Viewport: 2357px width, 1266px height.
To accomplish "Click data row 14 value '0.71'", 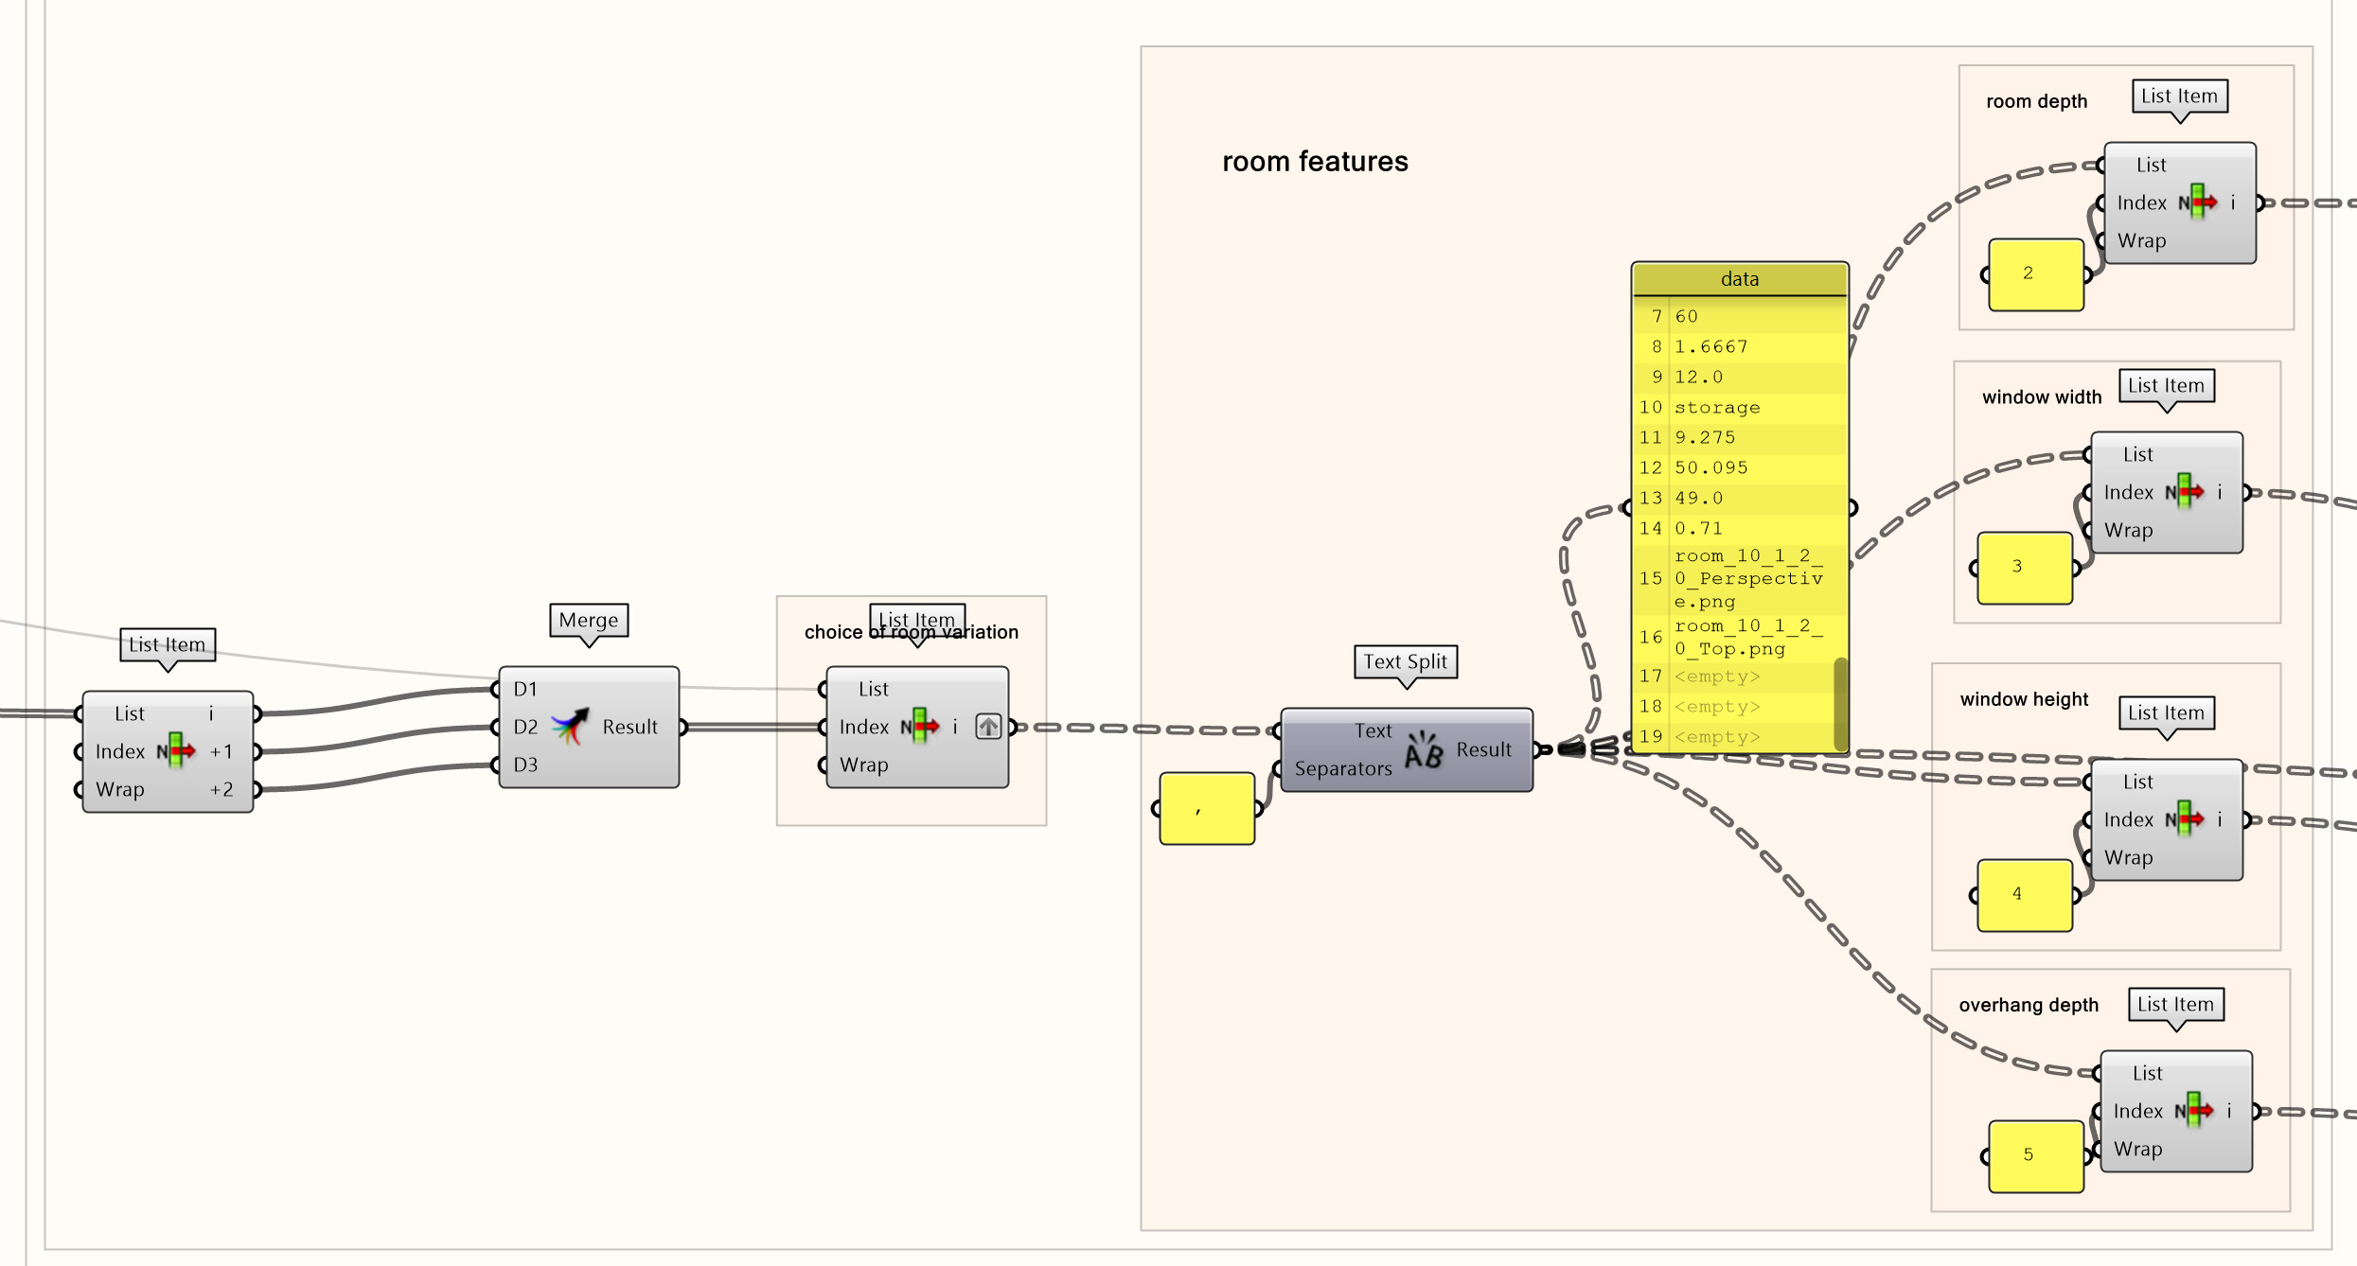I will click(1698, 529).
